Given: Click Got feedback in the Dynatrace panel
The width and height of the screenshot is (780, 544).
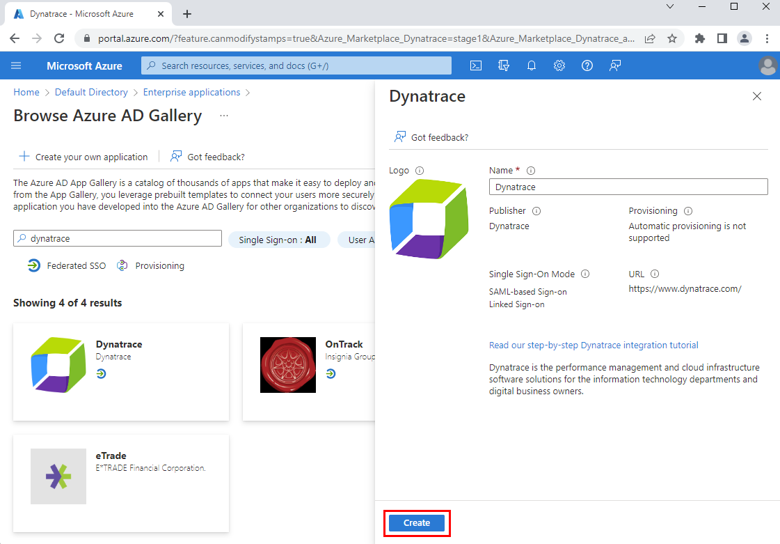Looking at the screenshot, I should click(431, 137).
